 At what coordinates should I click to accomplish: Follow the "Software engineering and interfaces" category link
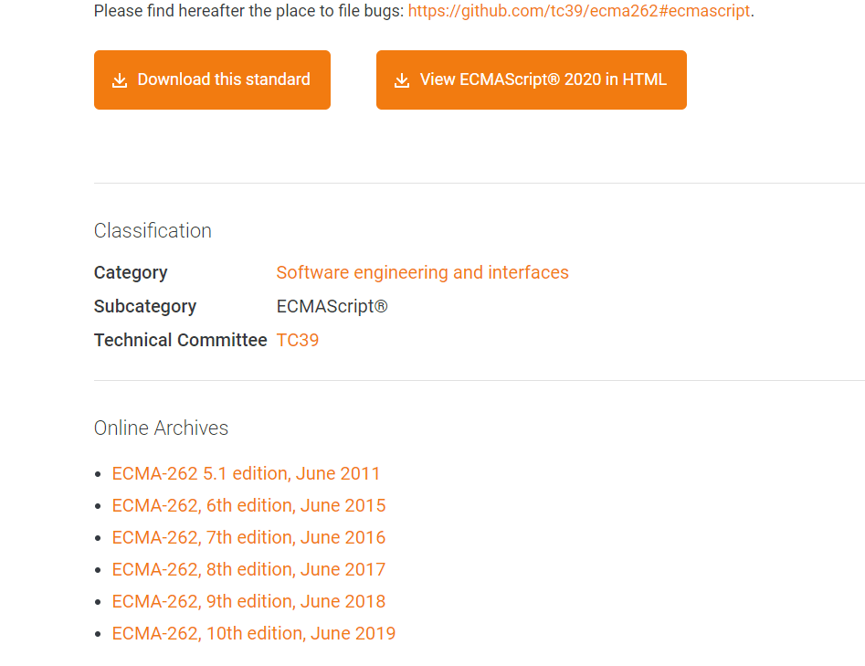pyautogui.click(x=422, y=272)
